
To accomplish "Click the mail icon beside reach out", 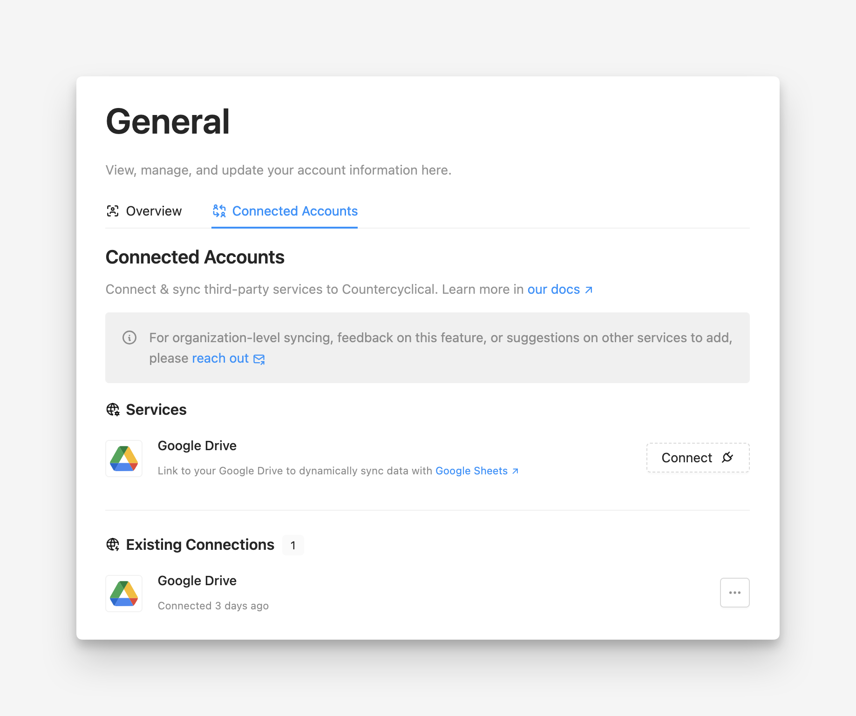I will pos(259,359).
